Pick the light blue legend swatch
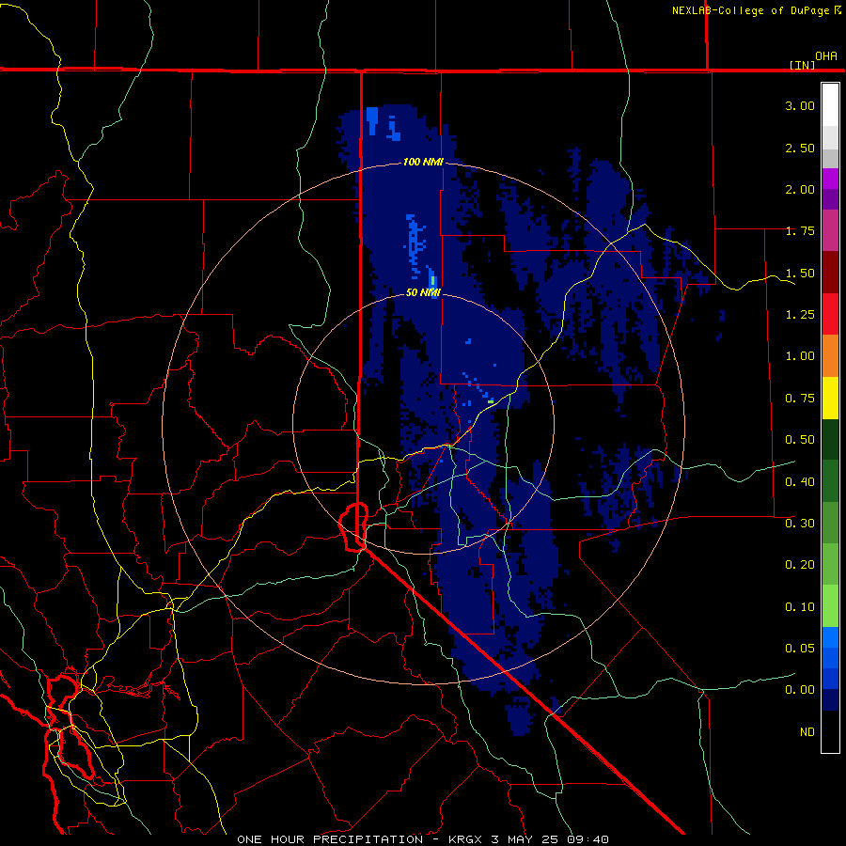 830,637
